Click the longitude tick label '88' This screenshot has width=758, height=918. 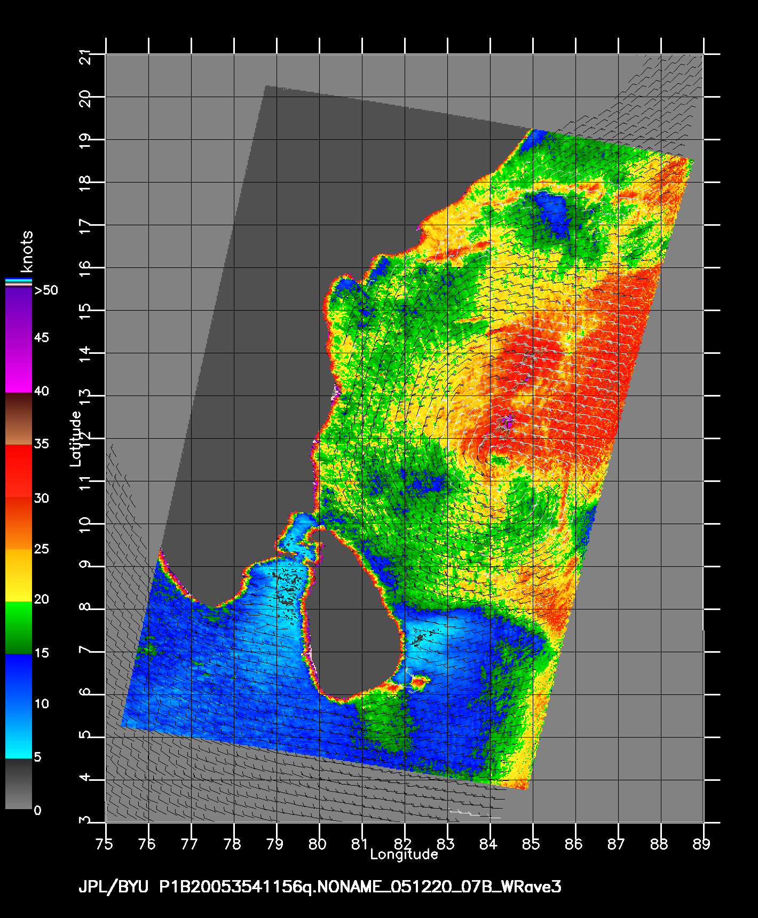pyautogui.click(x=660, y=844)
